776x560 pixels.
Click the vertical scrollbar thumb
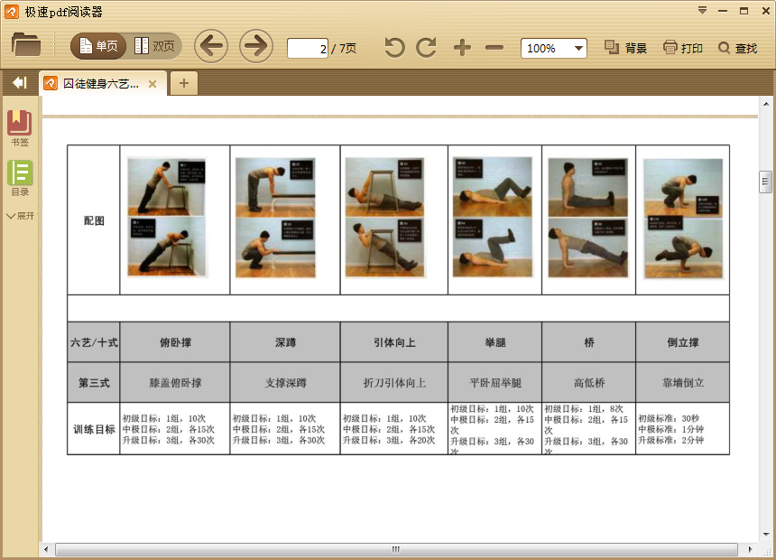pyautogui.click(x=765, y=182)
